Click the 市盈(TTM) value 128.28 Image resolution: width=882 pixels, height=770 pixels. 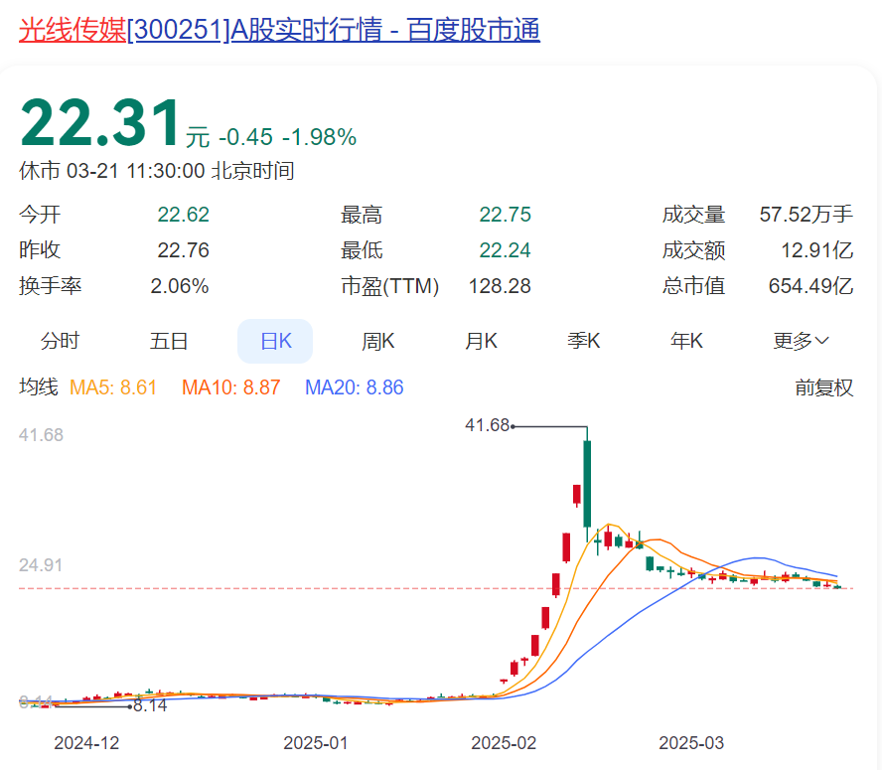tap(500, 286)
